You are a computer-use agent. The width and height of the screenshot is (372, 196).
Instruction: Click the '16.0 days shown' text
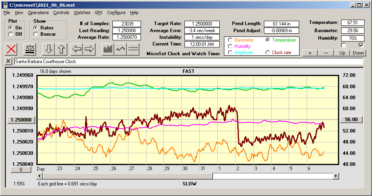pos(55,71)
